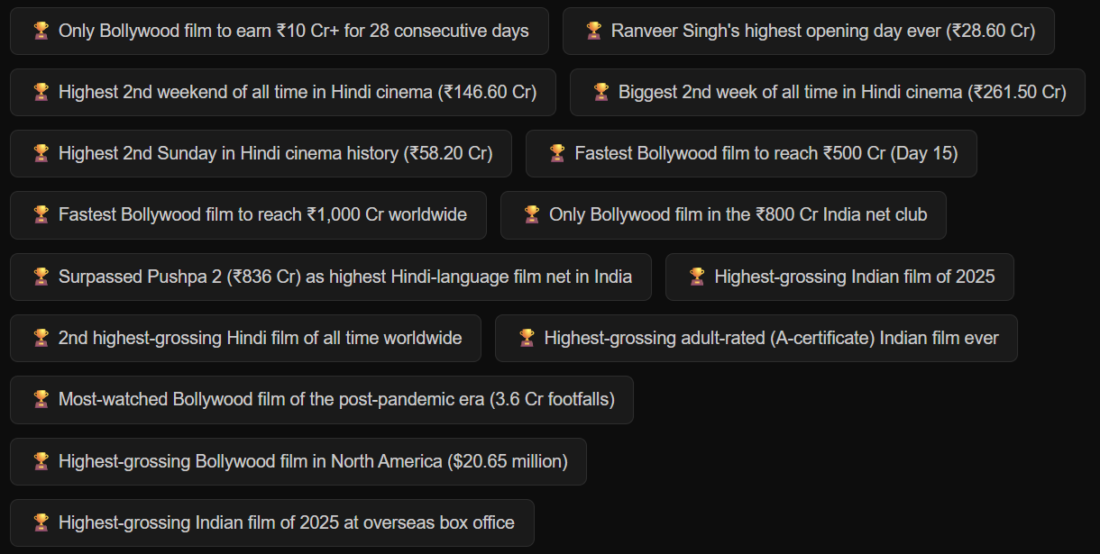1100x554 pixels.
Task: Click the A-certificate highest-grossing record badge
Action: click(x=756, y=338)
